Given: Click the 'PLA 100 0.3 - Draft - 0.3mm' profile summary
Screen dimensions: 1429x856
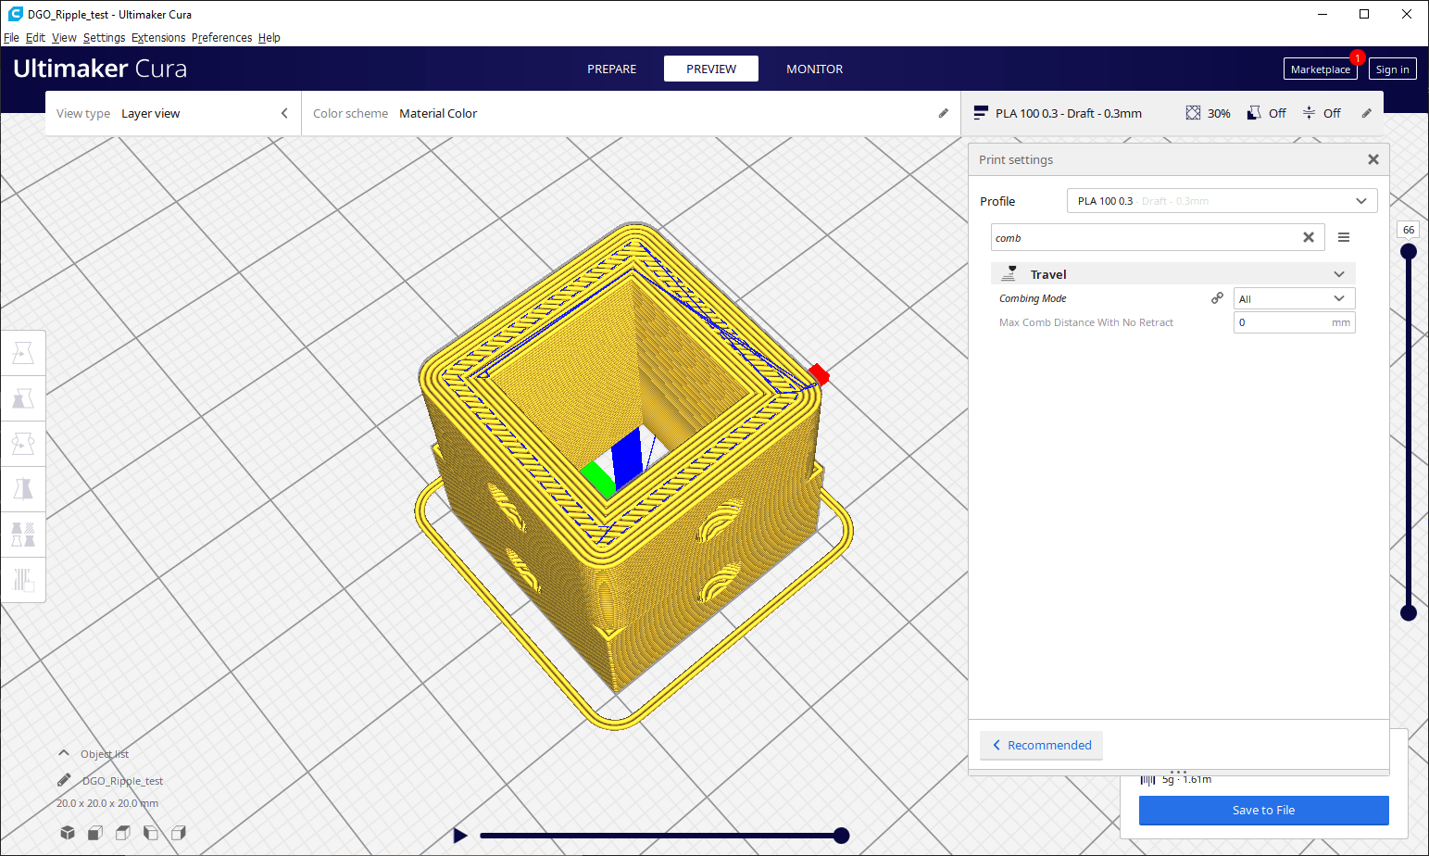Looking at the screenshot, I should pos(1069,113).
